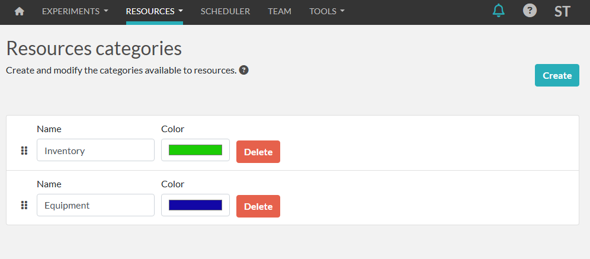Viewport: 590px width, 259px height.
Task: Edit the Inventory name field
Action: 95,151
